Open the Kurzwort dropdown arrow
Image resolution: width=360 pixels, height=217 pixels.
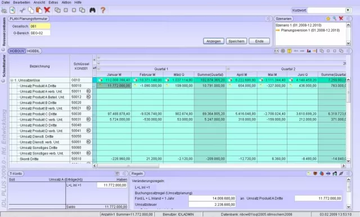click(x=348, y=10)
